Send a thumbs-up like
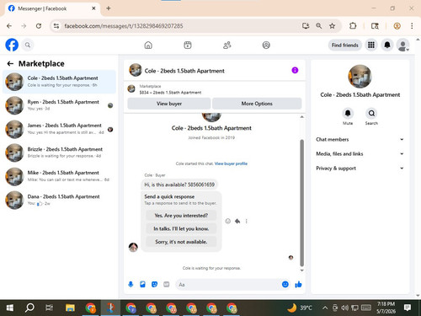 click(298, 285)
